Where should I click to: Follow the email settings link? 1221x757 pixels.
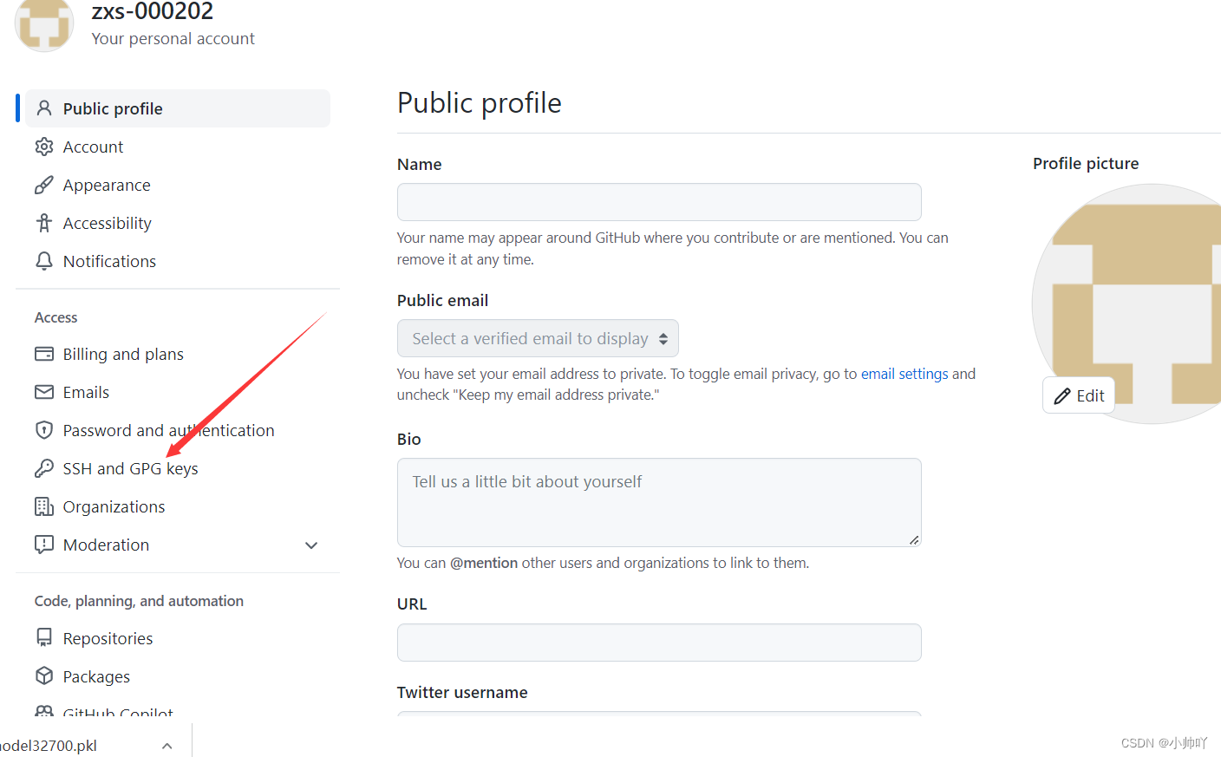[x=904, y=374]
